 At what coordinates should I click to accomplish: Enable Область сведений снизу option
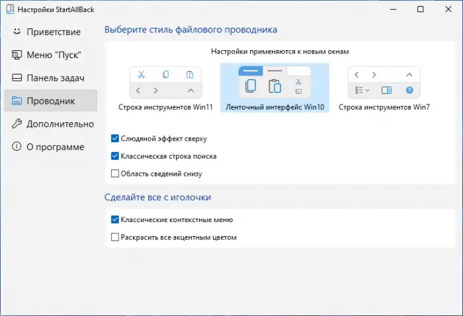pyautogui.click(x=116, y=174)
